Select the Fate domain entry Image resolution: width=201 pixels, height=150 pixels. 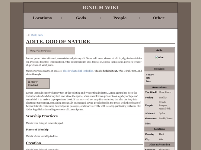click(148, 81)
